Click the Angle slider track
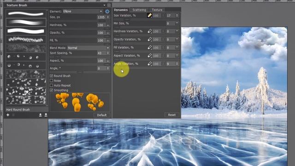 coord(80,72)
